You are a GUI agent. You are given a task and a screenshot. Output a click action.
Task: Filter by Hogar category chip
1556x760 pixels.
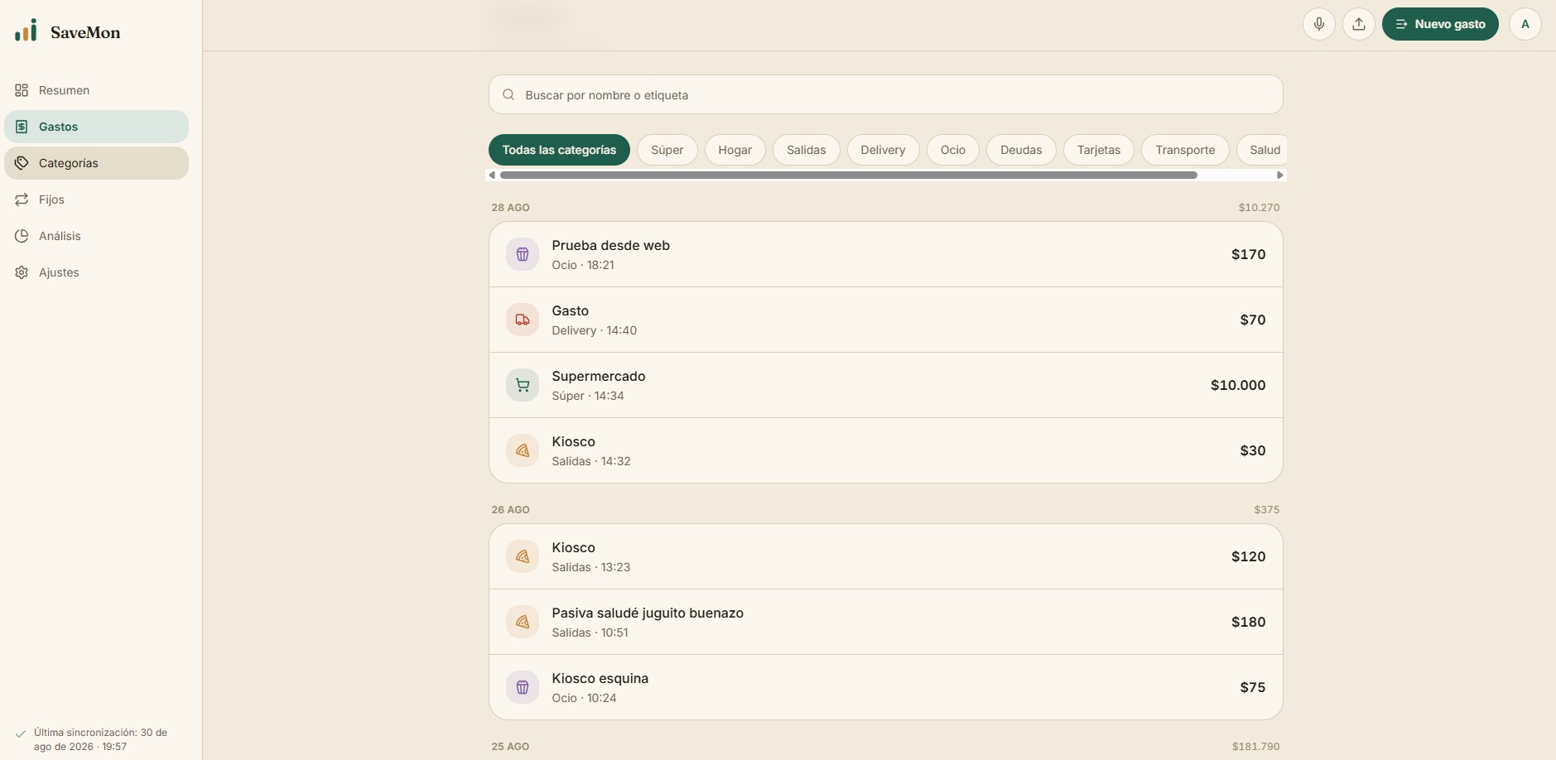tap(735, 150)
